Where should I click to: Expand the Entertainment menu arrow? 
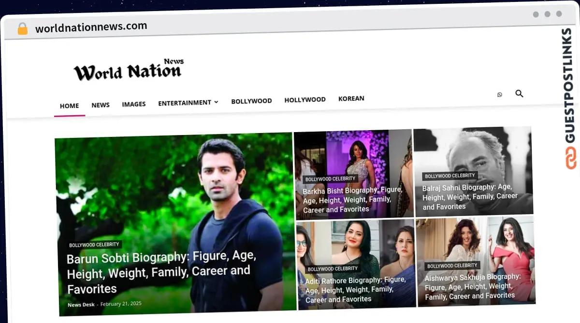(x=216, y=102)
